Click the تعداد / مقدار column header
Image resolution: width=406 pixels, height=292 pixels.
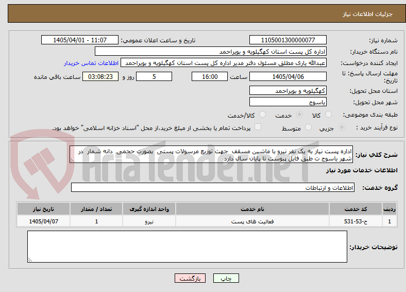click(96, 209)
